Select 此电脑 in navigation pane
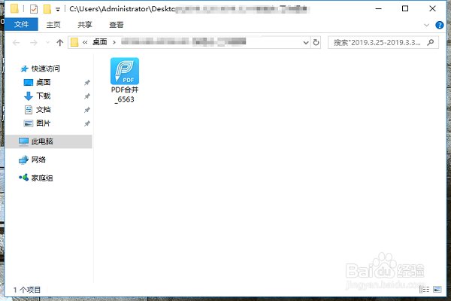451x301 pixels. 48,141
